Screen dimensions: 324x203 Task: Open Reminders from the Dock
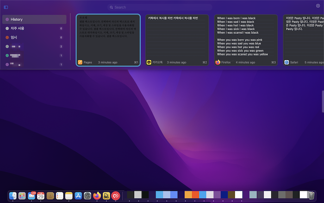60,196
